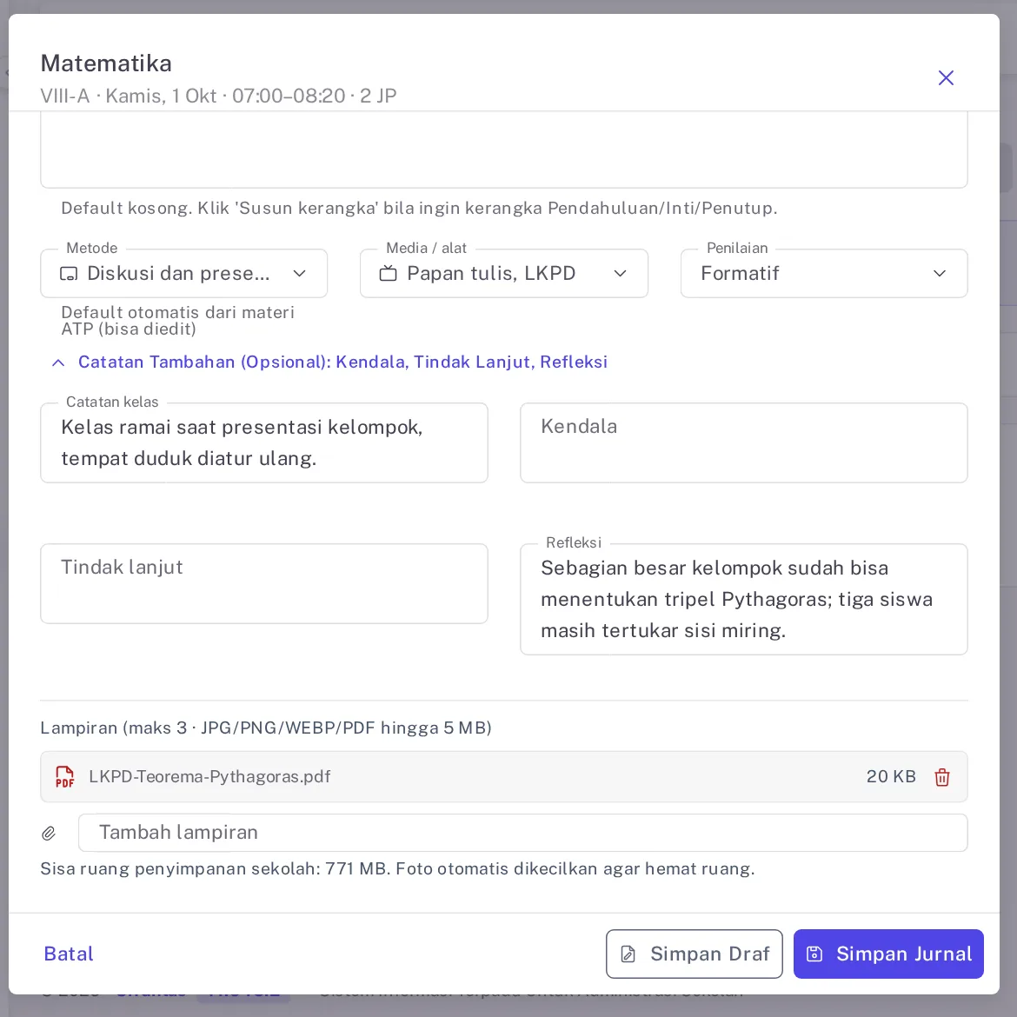Click the empty text area above the hint

(504, 150)
